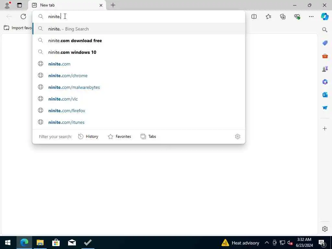Open ninite.com/itunes suggestion
Viewport: 332px width, 249px height.
[139, 122]
